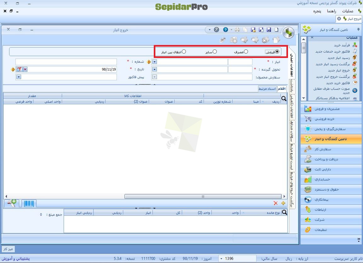Image resolution: width=363 pixels, height=263 pixels.
Task: Select the سایر radio button
Action: click(x=215, y=52)
